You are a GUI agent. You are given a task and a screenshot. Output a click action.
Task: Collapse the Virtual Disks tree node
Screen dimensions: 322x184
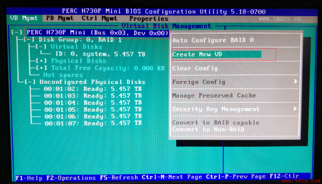41,47
